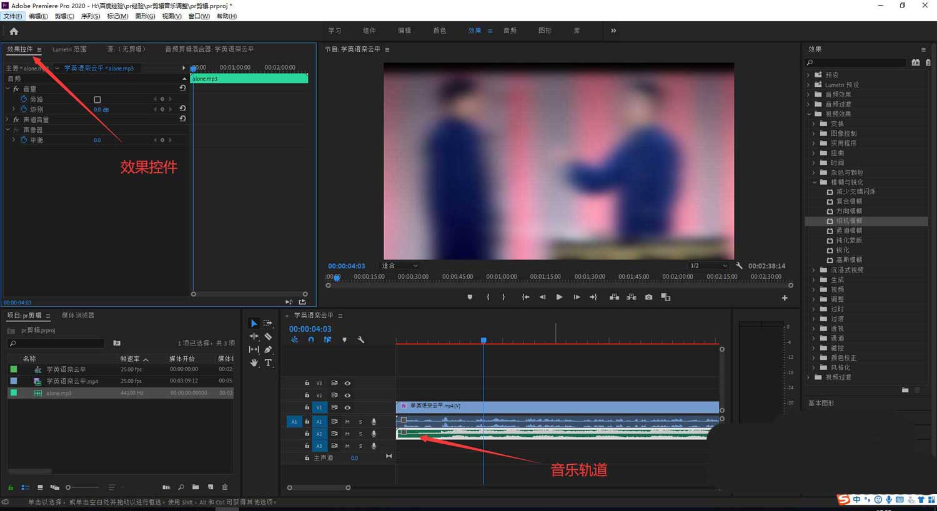Open the 文件 menu
This screenshot has height=511, width=937.
(12, 16)
